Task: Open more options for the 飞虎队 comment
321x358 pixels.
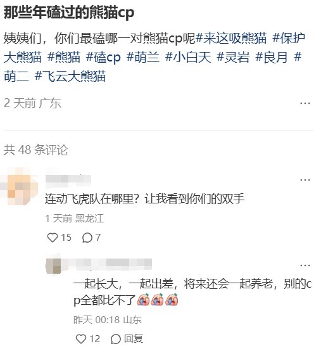Action: click(x=305, y=180)
